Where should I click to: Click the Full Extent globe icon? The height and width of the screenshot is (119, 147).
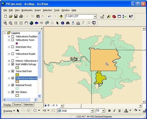pos(32,23)
